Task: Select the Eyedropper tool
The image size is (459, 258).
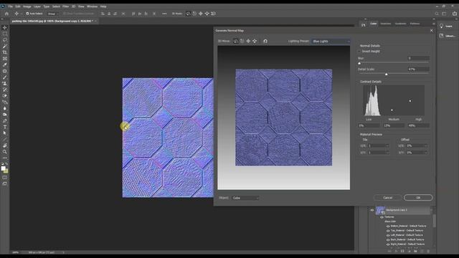Action: [x=5, y=64]
